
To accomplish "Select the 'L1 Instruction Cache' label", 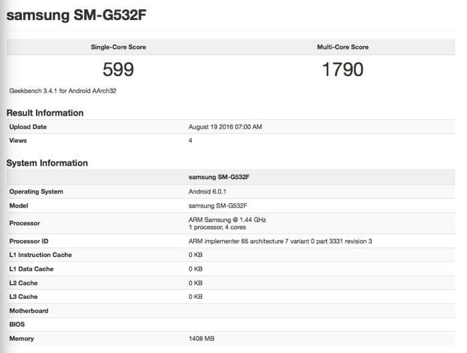I will [x=41, y=255].
